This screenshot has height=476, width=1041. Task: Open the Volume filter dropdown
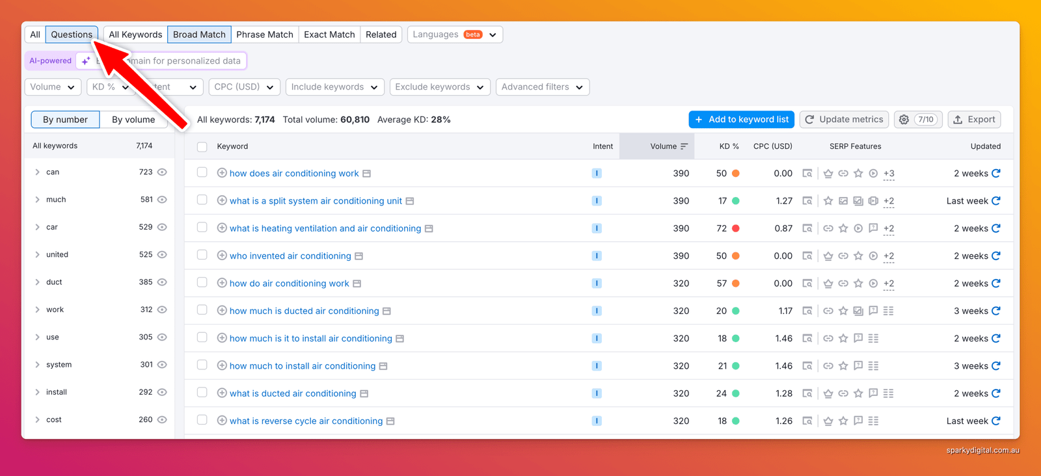53,87
